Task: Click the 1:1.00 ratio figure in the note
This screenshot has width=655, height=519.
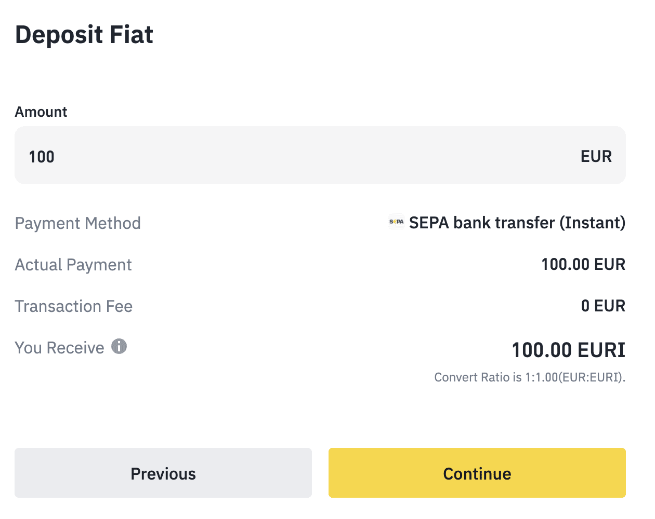Action: (x=542, y=377)
